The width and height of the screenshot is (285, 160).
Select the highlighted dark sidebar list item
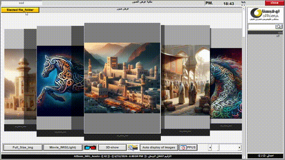click(x=265, y=32)
